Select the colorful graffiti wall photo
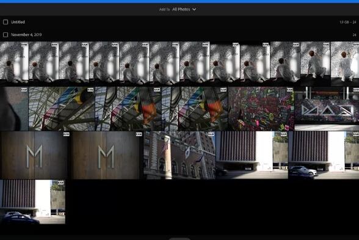 click(x=261, y=109)
